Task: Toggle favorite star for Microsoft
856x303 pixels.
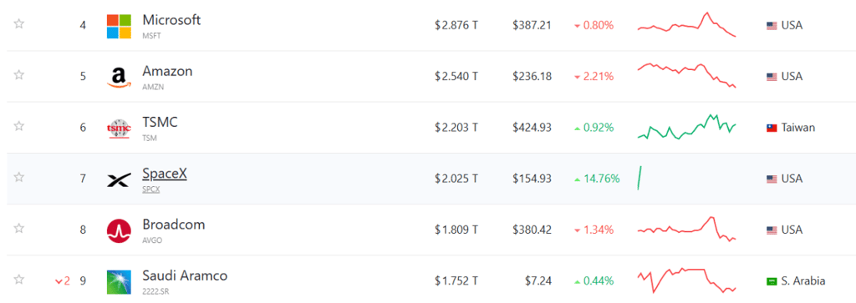Action: point(19,24)
